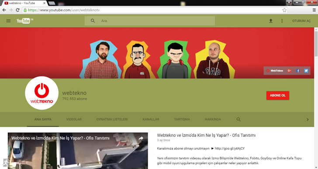Click OTURUM AÇ to sign in

(301, 21)
